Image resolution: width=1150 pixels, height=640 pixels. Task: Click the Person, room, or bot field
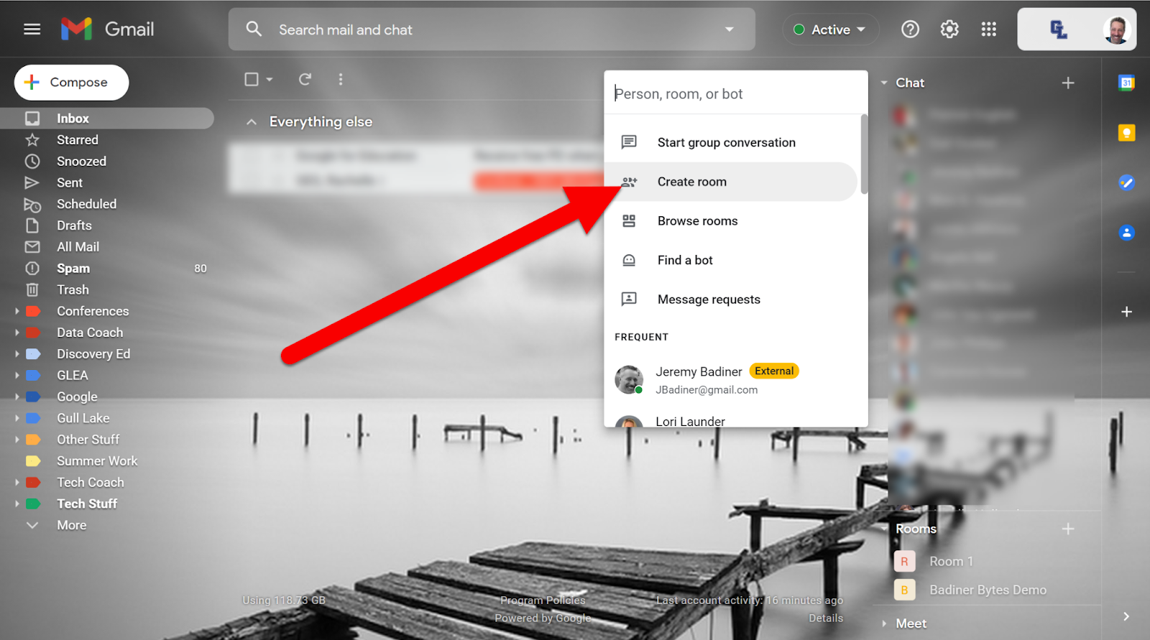736,93
